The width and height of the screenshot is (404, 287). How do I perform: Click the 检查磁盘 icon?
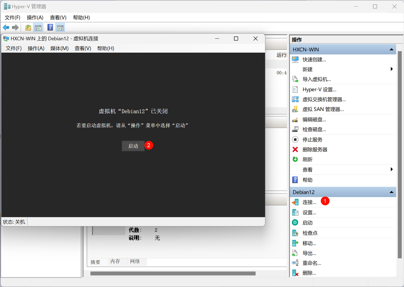tap(295, 129)
